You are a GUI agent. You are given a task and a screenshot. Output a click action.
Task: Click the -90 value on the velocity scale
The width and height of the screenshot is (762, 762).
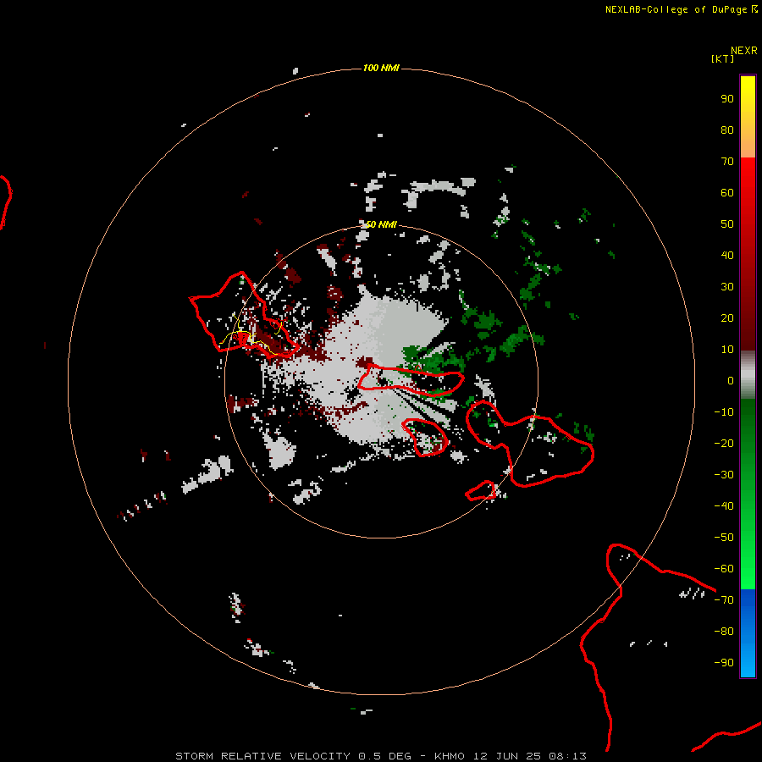pyautogui.click(x=724, y=663)
